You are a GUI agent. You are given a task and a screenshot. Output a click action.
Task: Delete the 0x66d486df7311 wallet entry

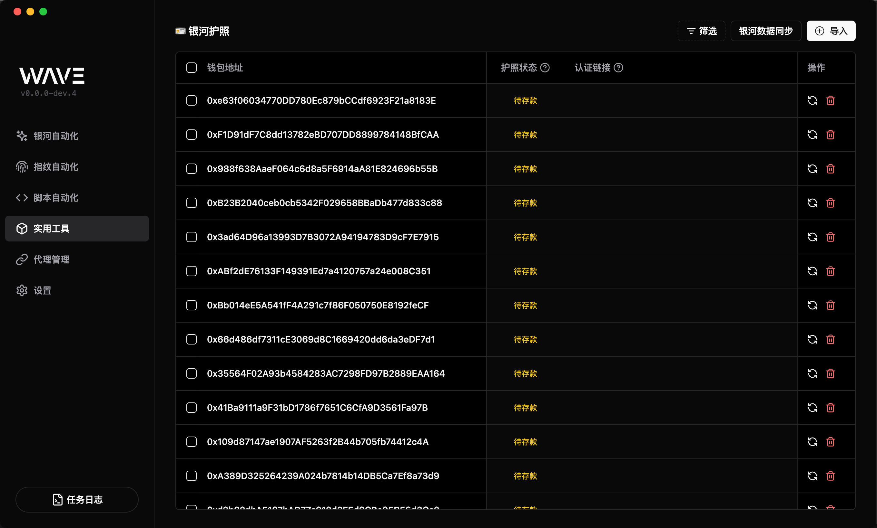pos(830,339)
